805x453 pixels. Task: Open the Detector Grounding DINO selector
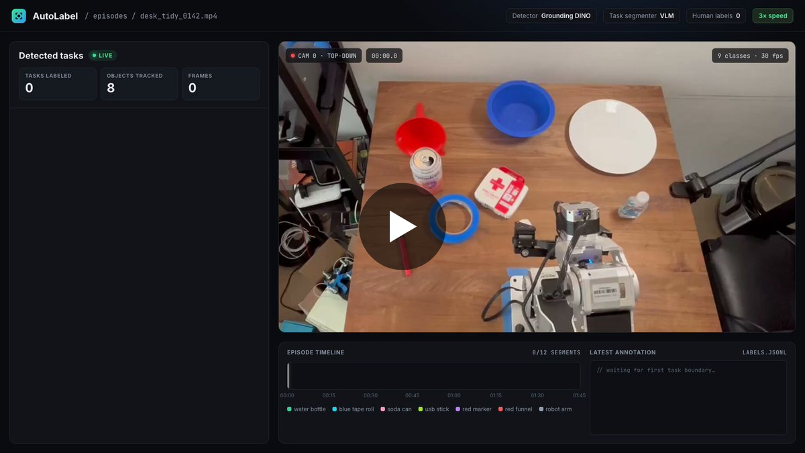(551, 16)
